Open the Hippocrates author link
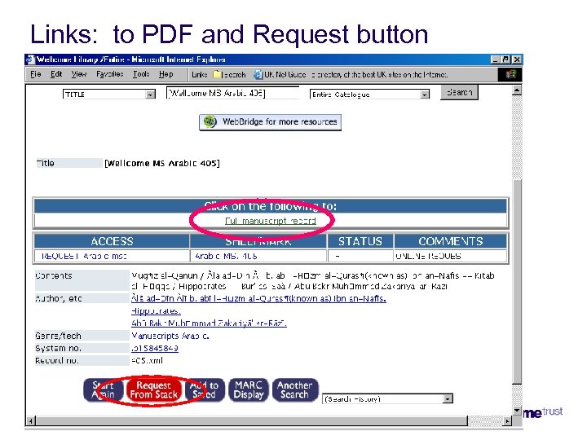 156,311
